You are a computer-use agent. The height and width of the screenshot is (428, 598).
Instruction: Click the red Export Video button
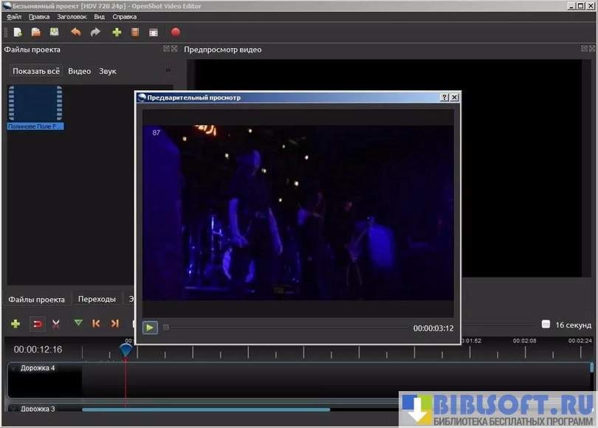(176, 32)
